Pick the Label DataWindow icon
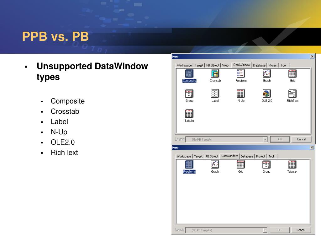Screen dimensions: 321x241 215,94
